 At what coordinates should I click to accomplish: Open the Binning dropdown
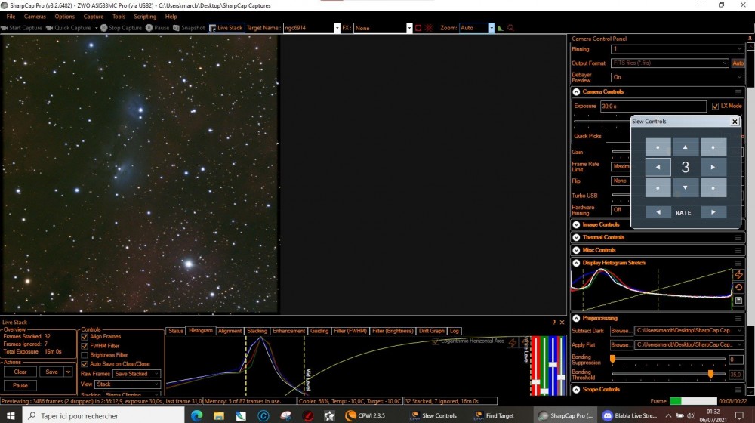pyautogui.click(x=677, y=49)
